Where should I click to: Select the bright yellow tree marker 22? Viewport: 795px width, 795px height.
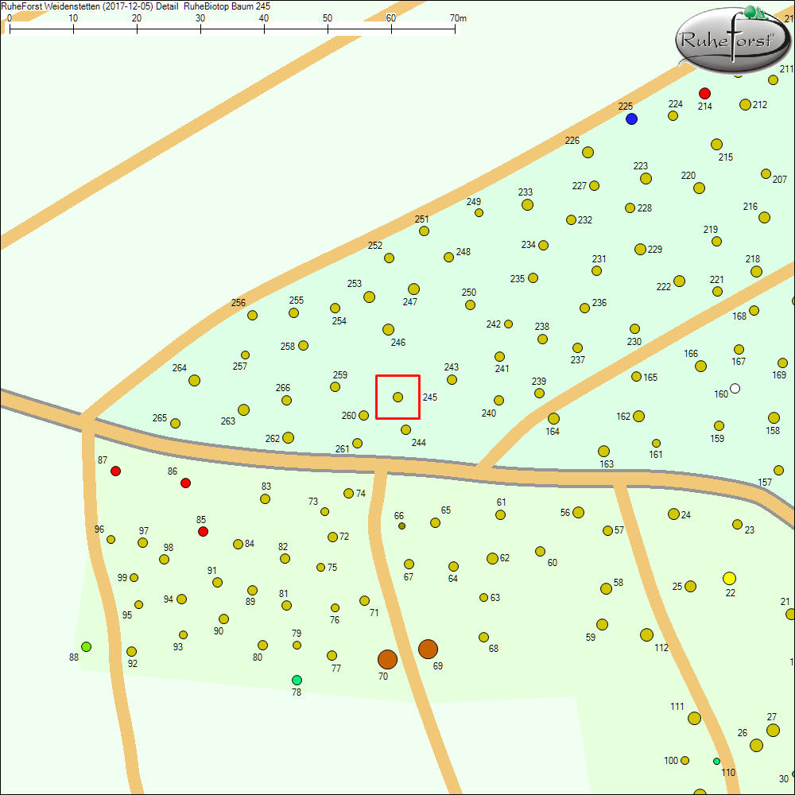[x=729, y=578]
